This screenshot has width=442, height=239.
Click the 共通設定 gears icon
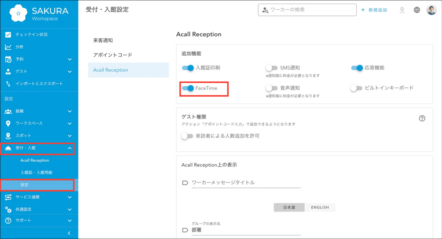pyautogui.click(x=8, y=210)
